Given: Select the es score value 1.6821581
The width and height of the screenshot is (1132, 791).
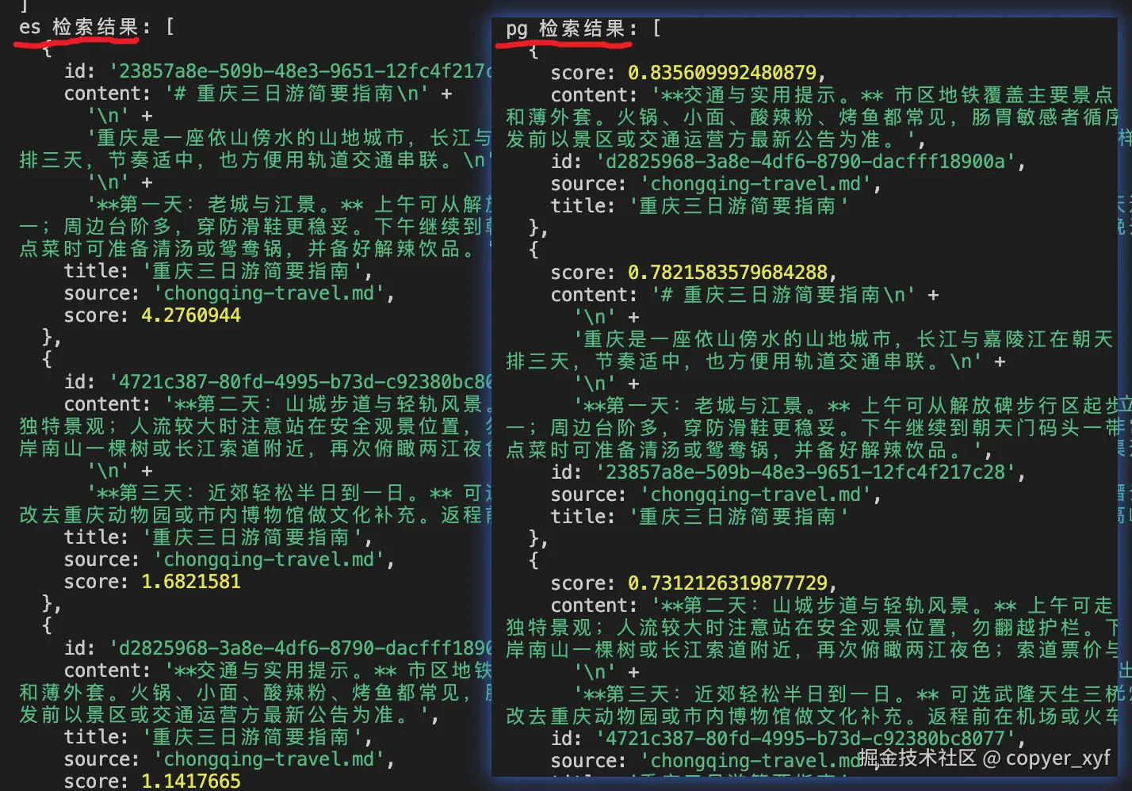Looking at the screenshot, I should [191, 582].
